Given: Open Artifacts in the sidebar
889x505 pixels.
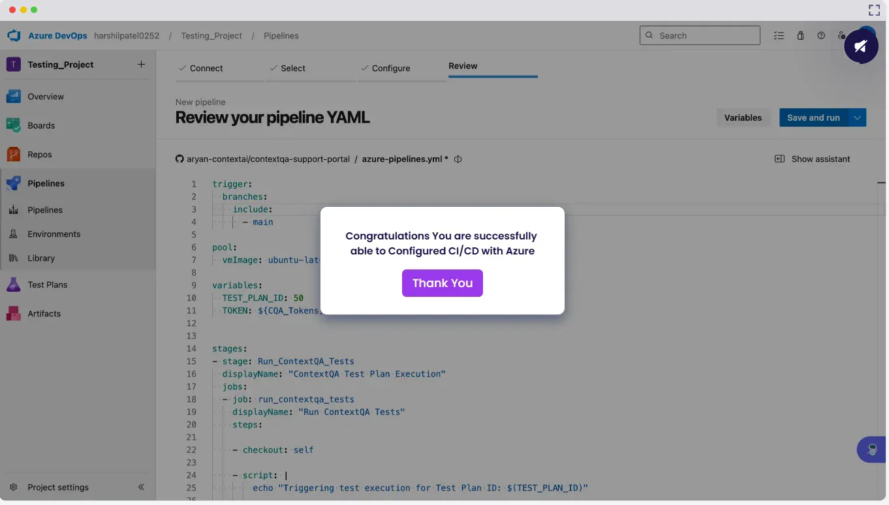Looking at the screenshot, I should point(44,314).
